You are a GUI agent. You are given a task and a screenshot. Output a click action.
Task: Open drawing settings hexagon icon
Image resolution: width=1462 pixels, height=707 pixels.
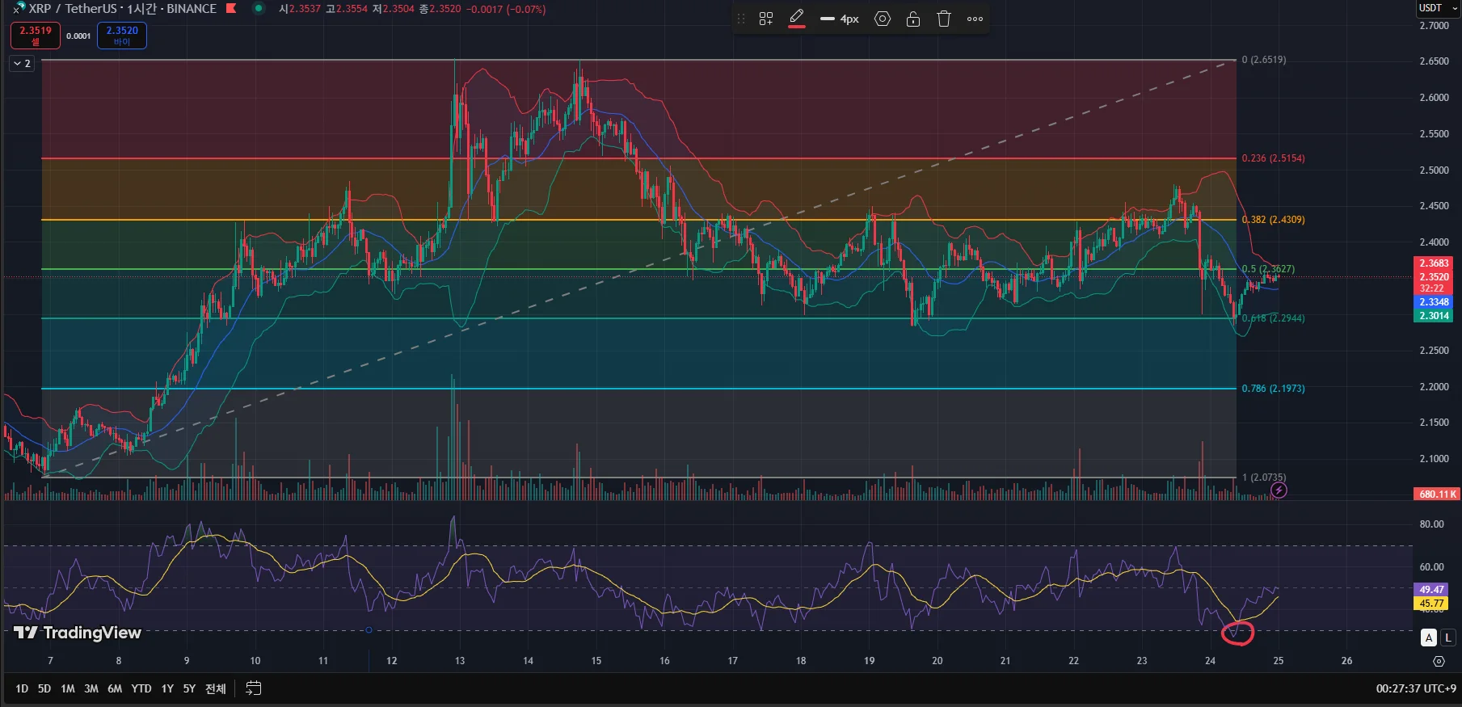pyautogui.click(x=883, y=19)
